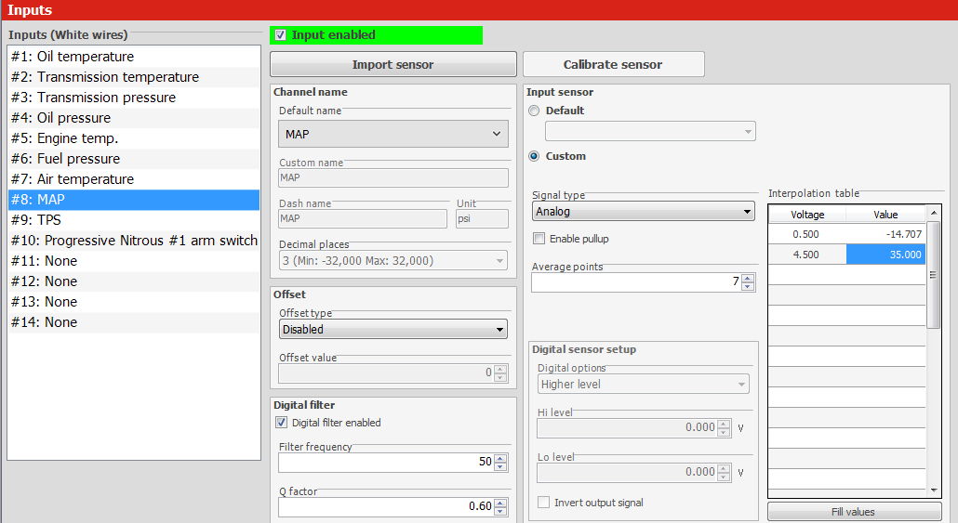Expand the Offset type dropdown
Image resolution: width=958 pixels, height=523 pixels.
pos(393,329)
